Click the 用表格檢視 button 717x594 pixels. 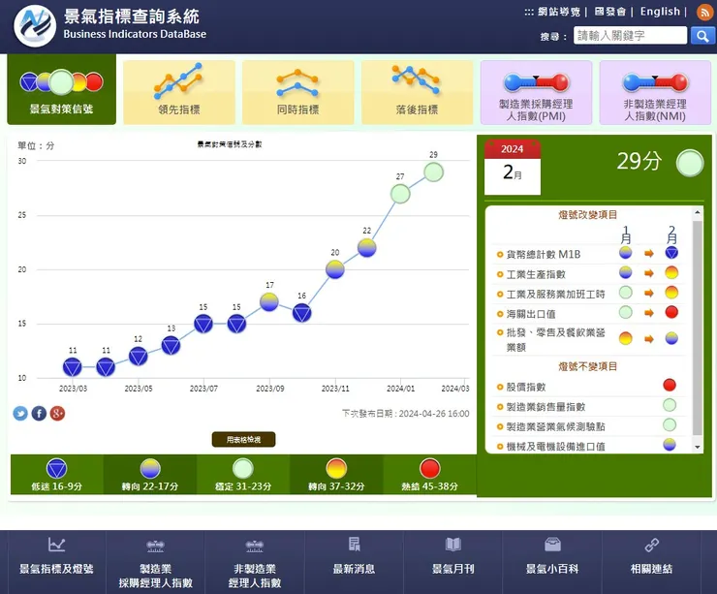244,439
